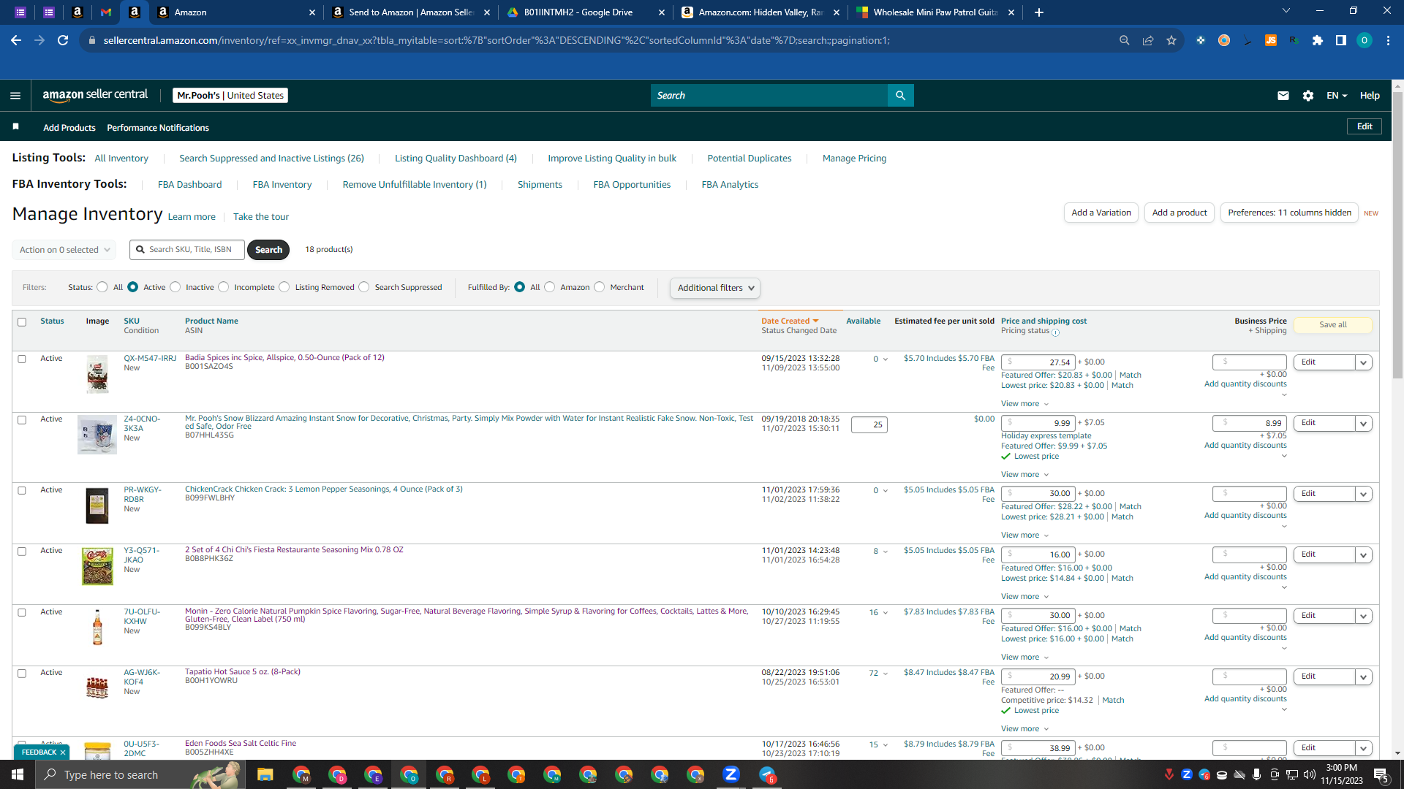Open the Seller Central hamburger menu
Viewport: 1404px width, 789px height.
15,95
